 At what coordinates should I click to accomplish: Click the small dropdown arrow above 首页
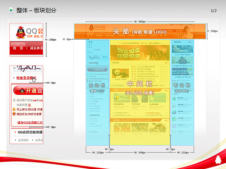tap(18, 44)
